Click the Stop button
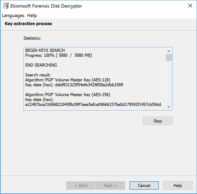This screenshot has width=197, height=194. 158,121
